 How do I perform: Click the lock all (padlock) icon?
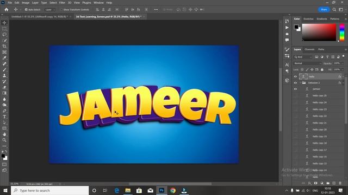tap(322, 70)
